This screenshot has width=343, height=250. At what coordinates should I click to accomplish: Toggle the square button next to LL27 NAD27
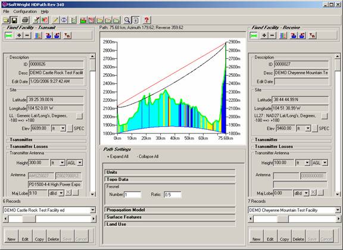point(325,116)
